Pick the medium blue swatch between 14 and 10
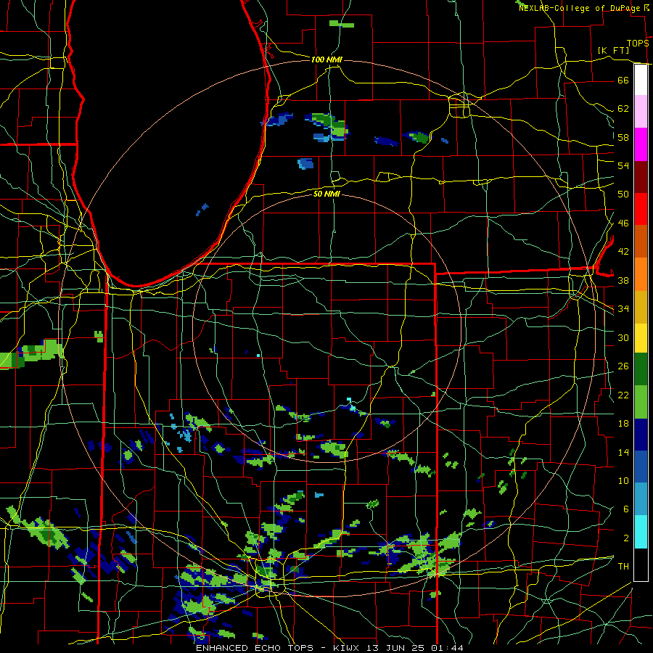The width and height of the screenshot is (653, 653). (x=641, y=467)
